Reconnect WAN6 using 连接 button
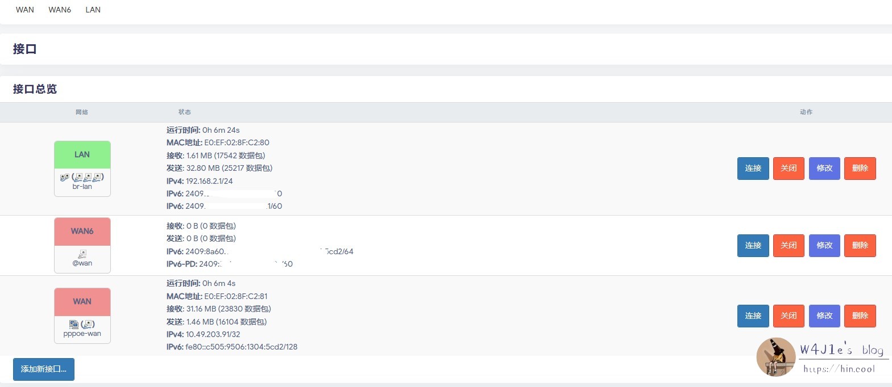The image size is (892, 387). click(x=753, y=246)
